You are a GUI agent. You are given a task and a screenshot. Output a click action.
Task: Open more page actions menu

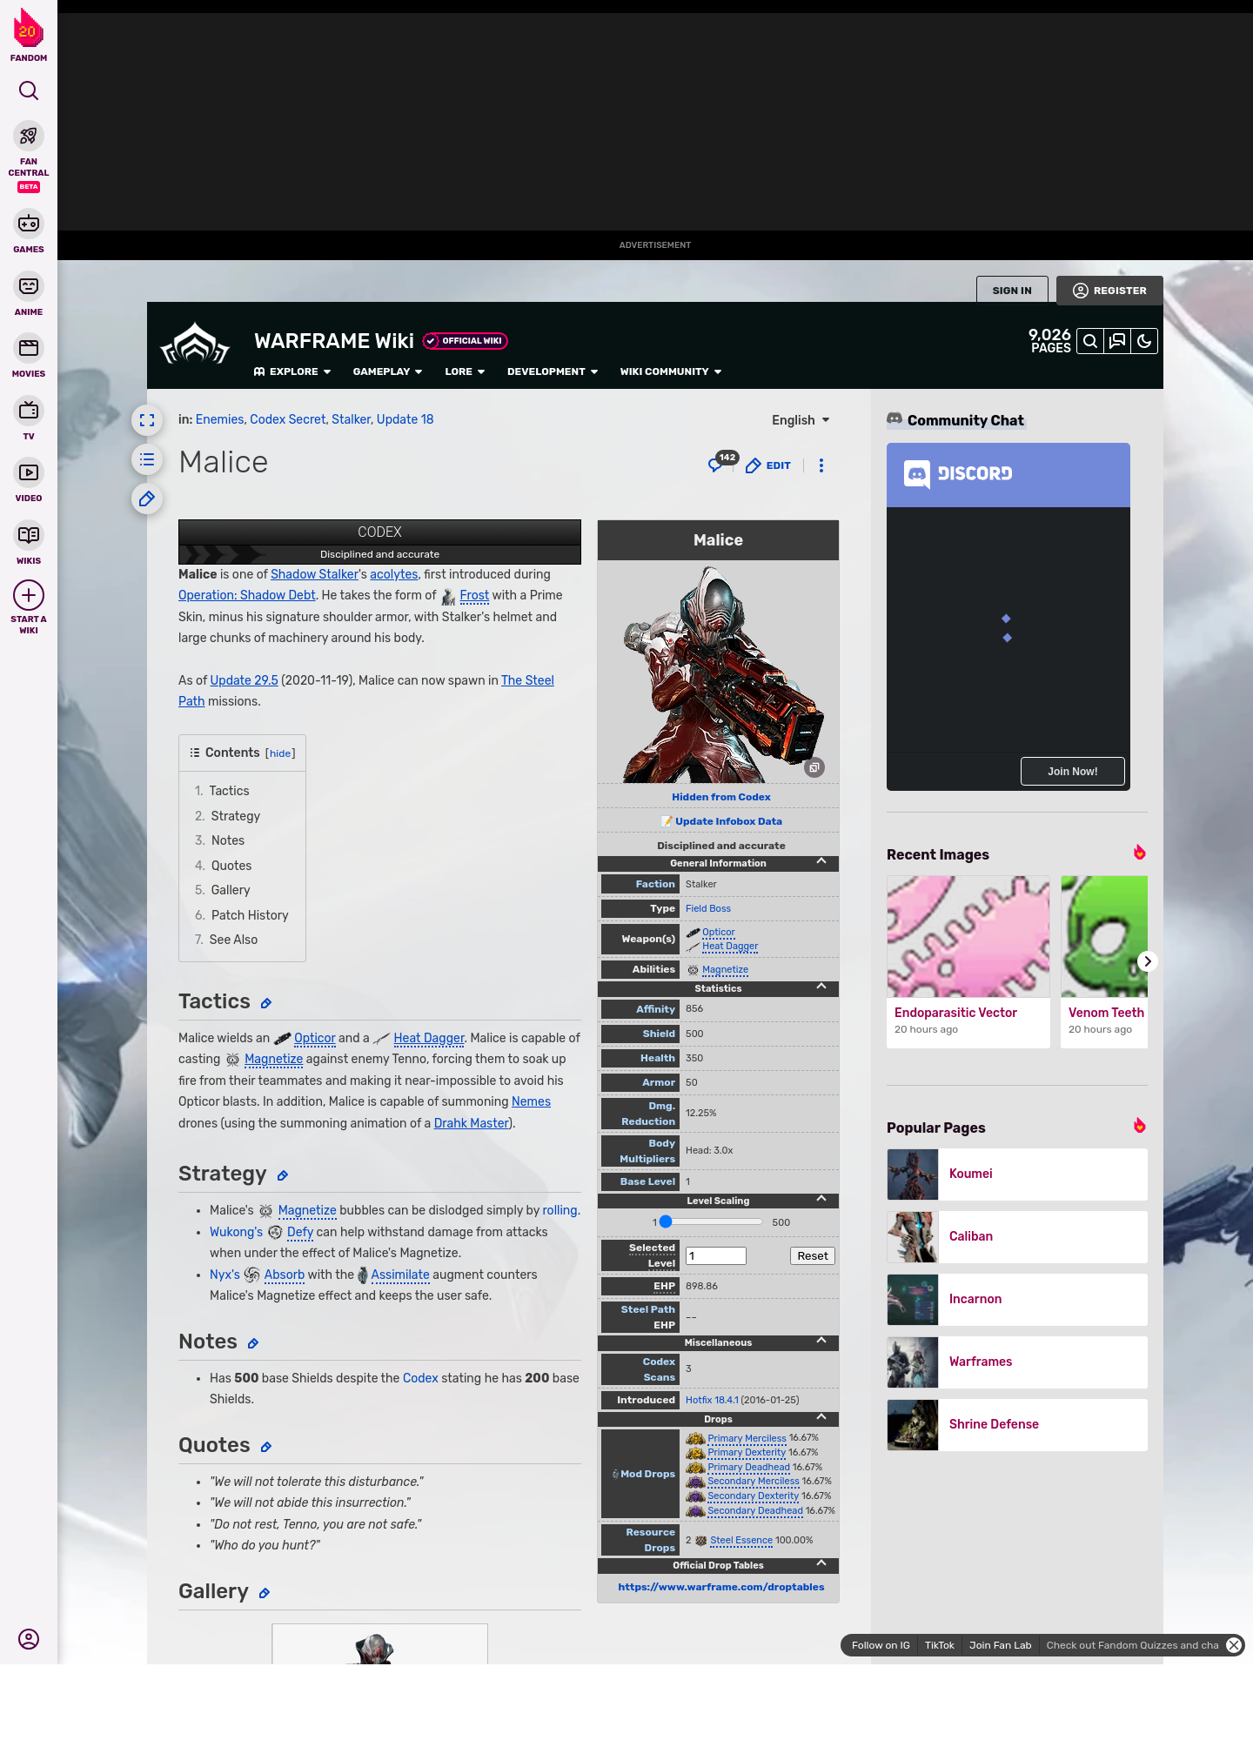pos(821,465)
